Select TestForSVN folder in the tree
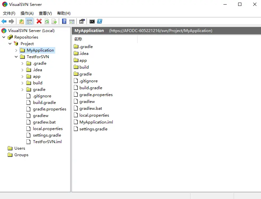The height and width of the screenshot is (199, 261). (38, 57)
